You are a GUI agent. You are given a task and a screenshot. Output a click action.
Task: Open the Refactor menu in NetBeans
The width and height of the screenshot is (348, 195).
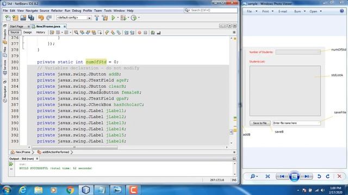[x=57, y=11]
